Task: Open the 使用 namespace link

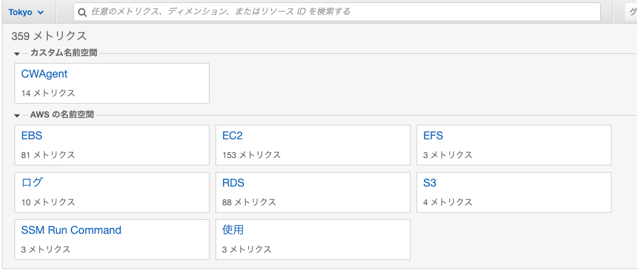Action: pyautogui.click(x=233, y=230)
